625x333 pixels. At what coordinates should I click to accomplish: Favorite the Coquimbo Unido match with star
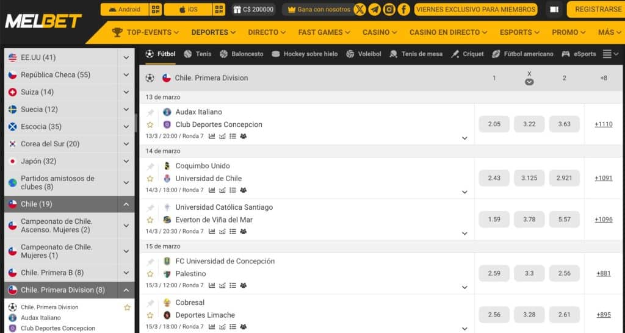coord(150,179)
